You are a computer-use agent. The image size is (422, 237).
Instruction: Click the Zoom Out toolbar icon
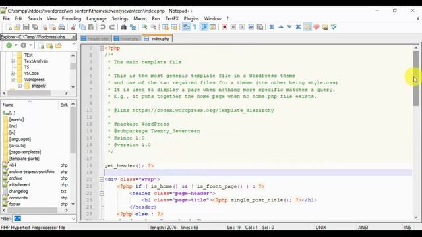(154, 27)
